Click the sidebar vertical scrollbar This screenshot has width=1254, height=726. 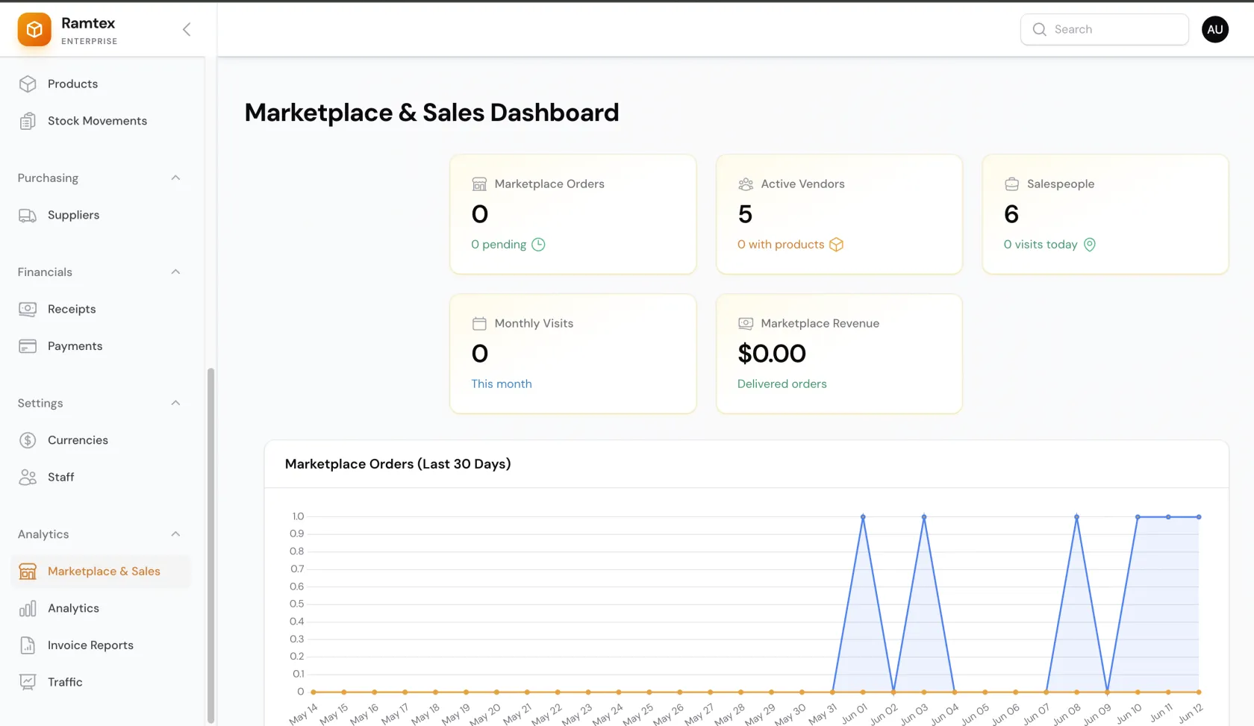tap(210, 545)
